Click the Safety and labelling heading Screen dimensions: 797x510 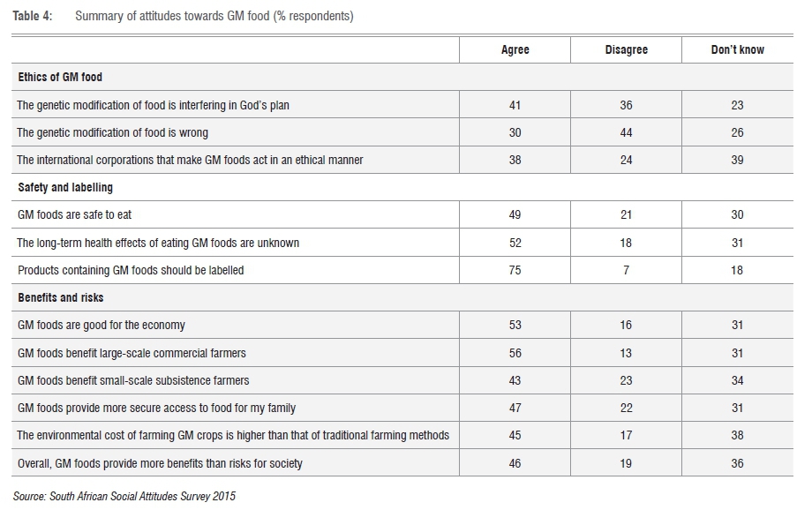click(65, 187)
